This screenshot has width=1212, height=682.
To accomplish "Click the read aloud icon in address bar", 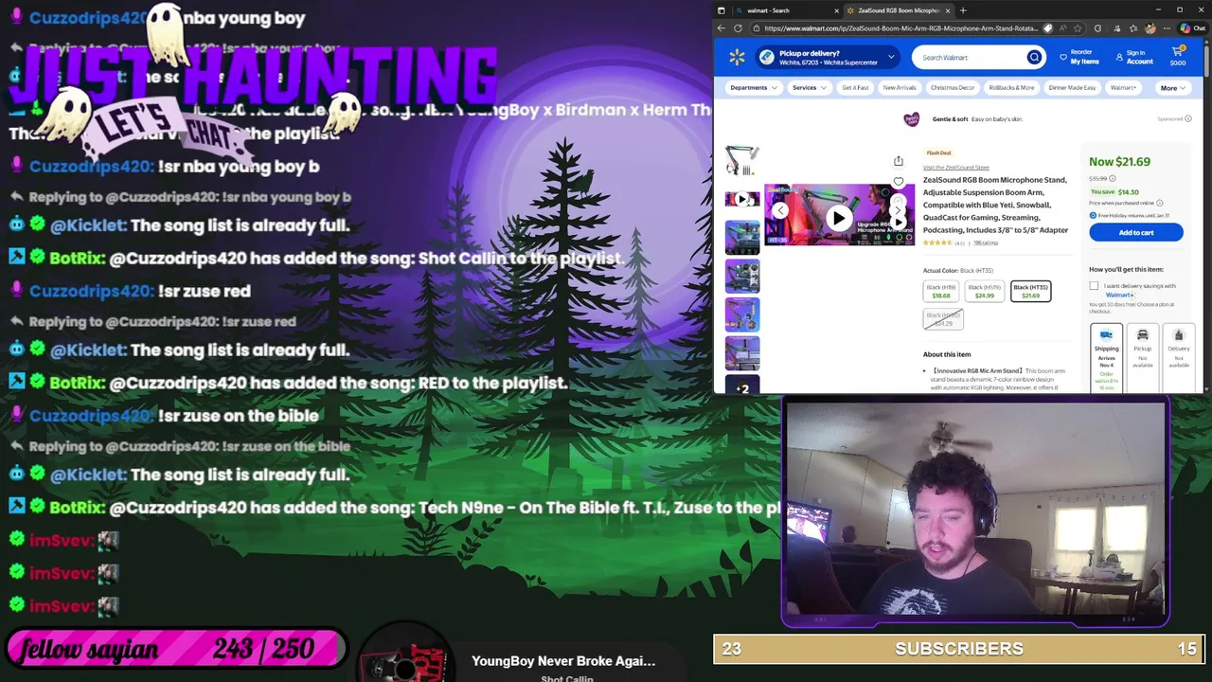I will 1062,28.
